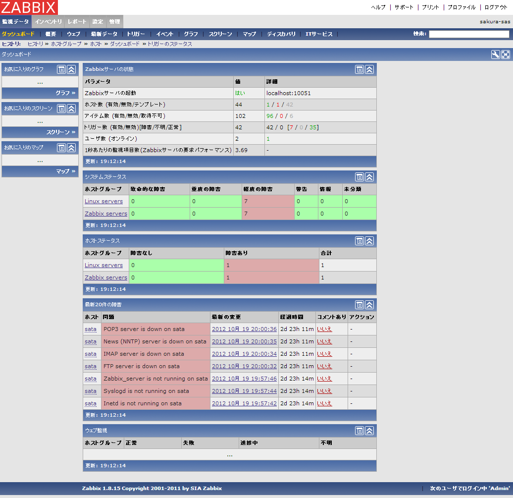Screen dimensions: 513x498
Task: Click the ログアウト link
Action: [496, 7]
